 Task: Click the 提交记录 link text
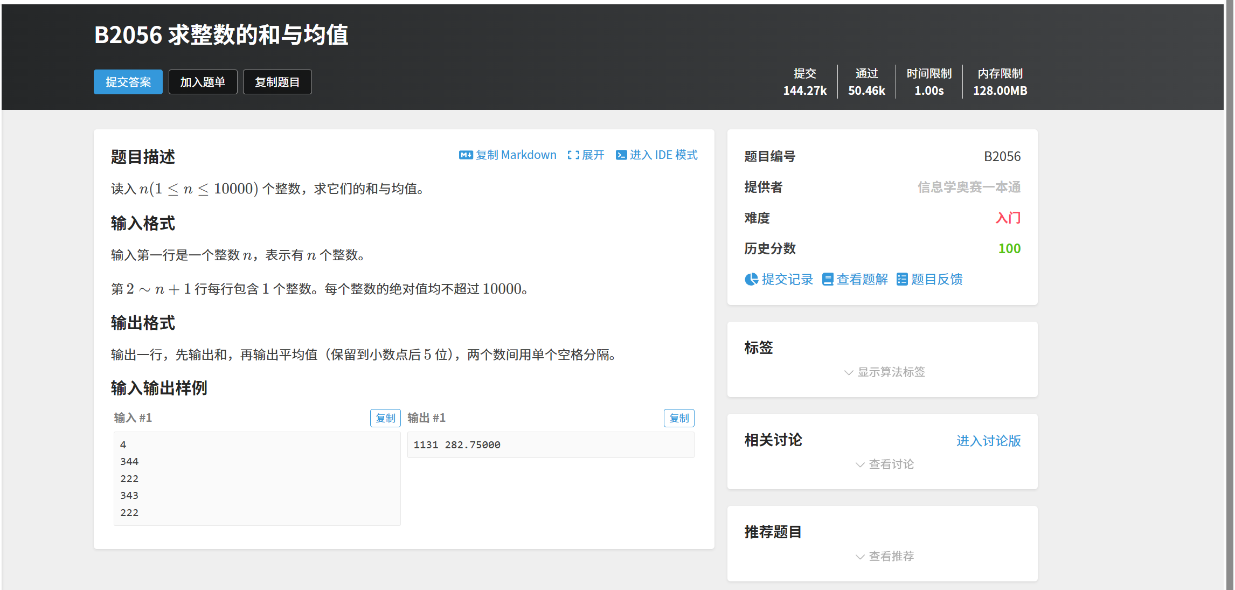coord(787,279)
